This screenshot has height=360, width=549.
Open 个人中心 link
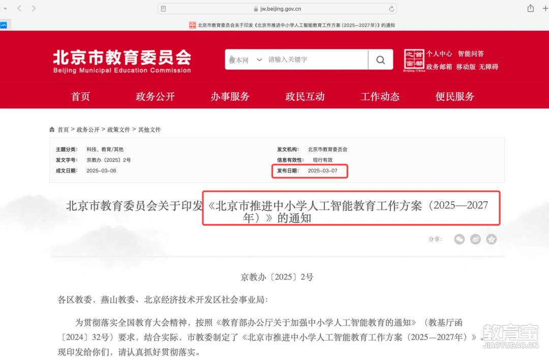coord(439,54)
